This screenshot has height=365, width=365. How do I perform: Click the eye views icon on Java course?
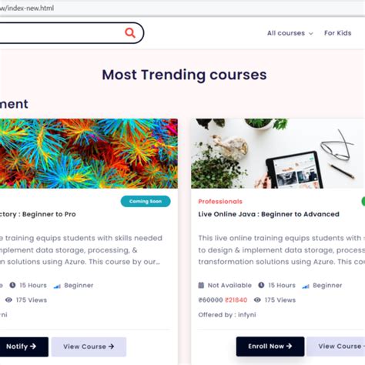257,300
